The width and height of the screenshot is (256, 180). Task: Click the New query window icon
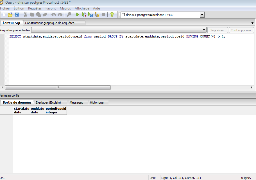tap(4, 15)
